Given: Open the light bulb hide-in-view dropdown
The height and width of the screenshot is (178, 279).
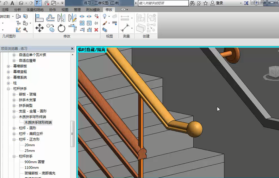Looking at the screenshot, I should pos(109,16).
